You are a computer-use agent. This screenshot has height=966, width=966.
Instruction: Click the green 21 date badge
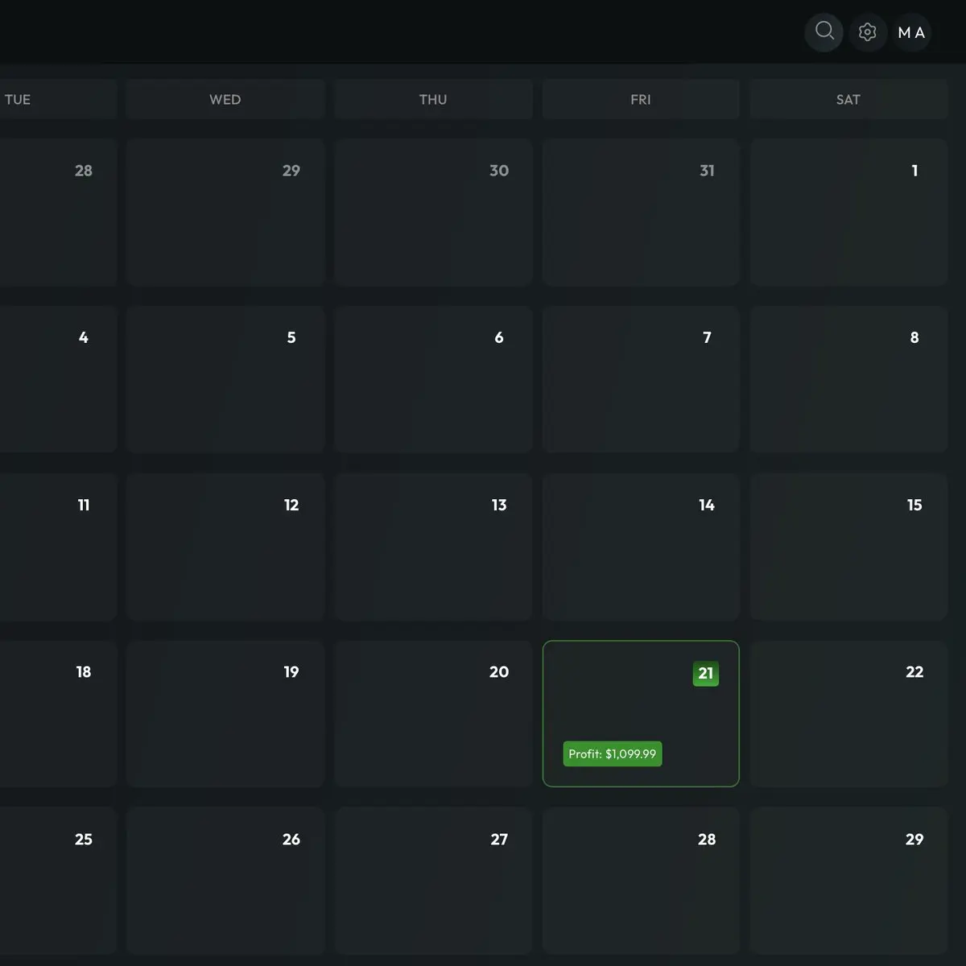click(706, 674)
